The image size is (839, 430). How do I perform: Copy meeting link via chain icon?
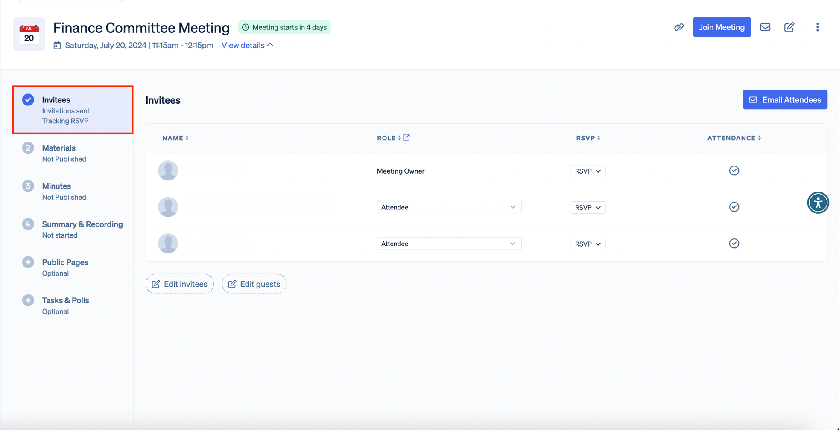coord(678,27)
